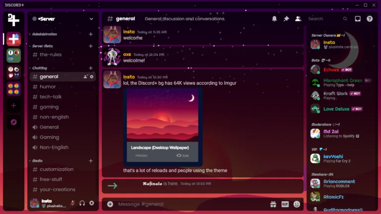The width and height of the screenshot is (381, 214).
Task: Click the search magnifier icon
Action: click(x=345, y=19)
